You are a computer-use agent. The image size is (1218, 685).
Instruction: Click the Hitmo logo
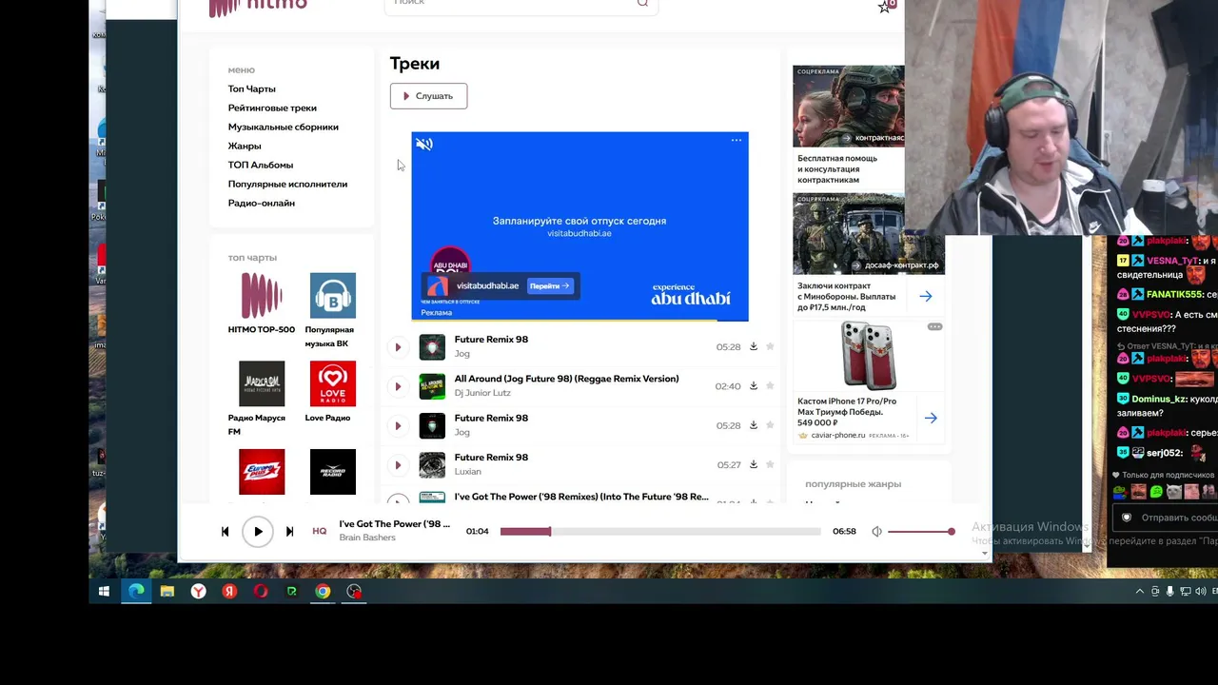(258, 6)
